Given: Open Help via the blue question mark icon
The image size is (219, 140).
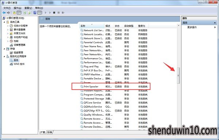Looking at the screenshot, I should [x=35, y=13].
